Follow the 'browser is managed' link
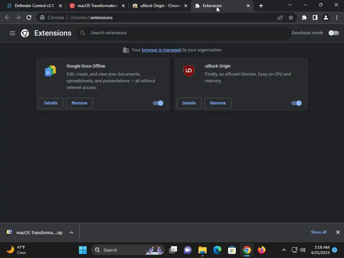The height and width of the screenshot is (258, 344). coord(161,50)
